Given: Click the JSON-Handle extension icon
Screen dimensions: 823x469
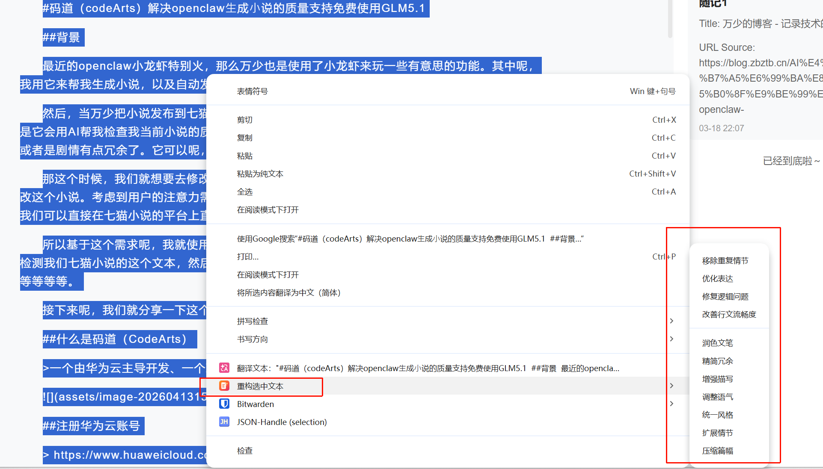Looking at the screenshot, I should [x=224, y=422].
